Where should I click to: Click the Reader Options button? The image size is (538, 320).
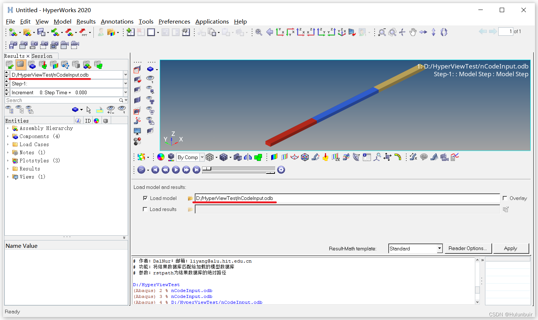(467, 249)
